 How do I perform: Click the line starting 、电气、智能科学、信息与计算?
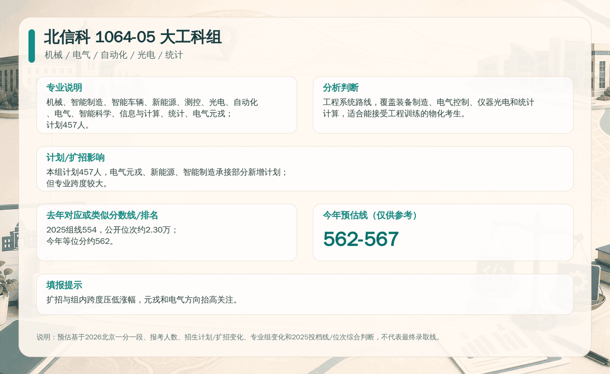click(x=139, y=114)
